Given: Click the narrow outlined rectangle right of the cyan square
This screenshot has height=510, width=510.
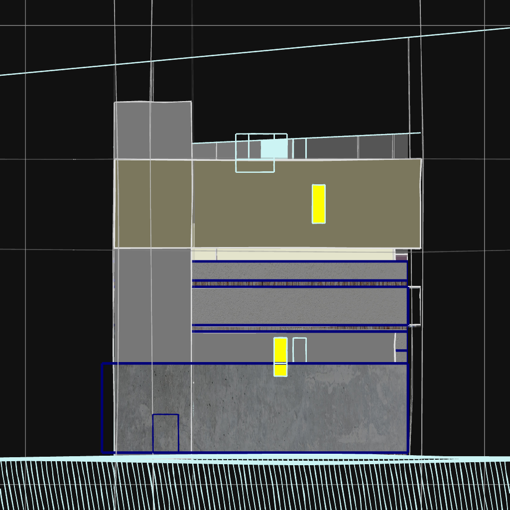Looking at the screenshot, I should pos(299,149).
